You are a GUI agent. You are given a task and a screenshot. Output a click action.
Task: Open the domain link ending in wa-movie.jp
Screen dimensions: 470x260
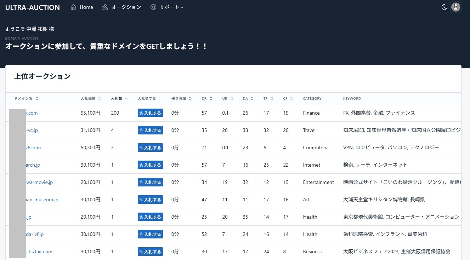click(40, 182)
